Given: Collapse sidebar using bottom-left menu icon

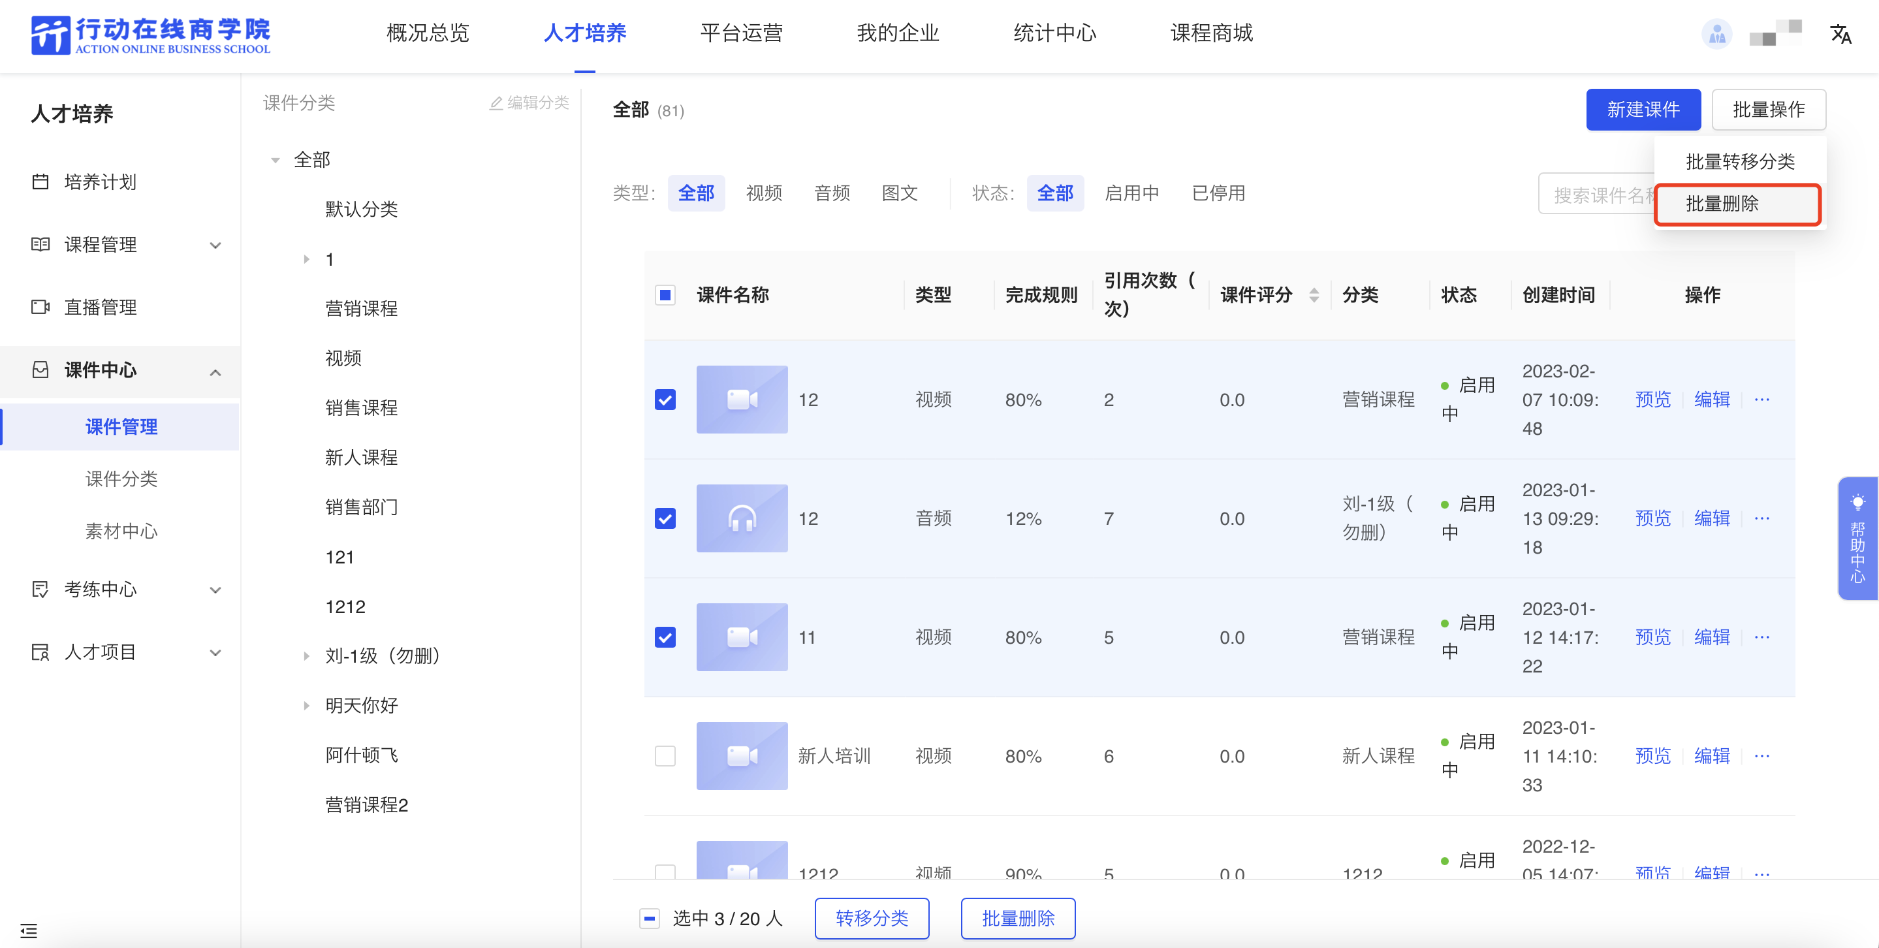Looking at the screenshot, I should tap(29, 930).
